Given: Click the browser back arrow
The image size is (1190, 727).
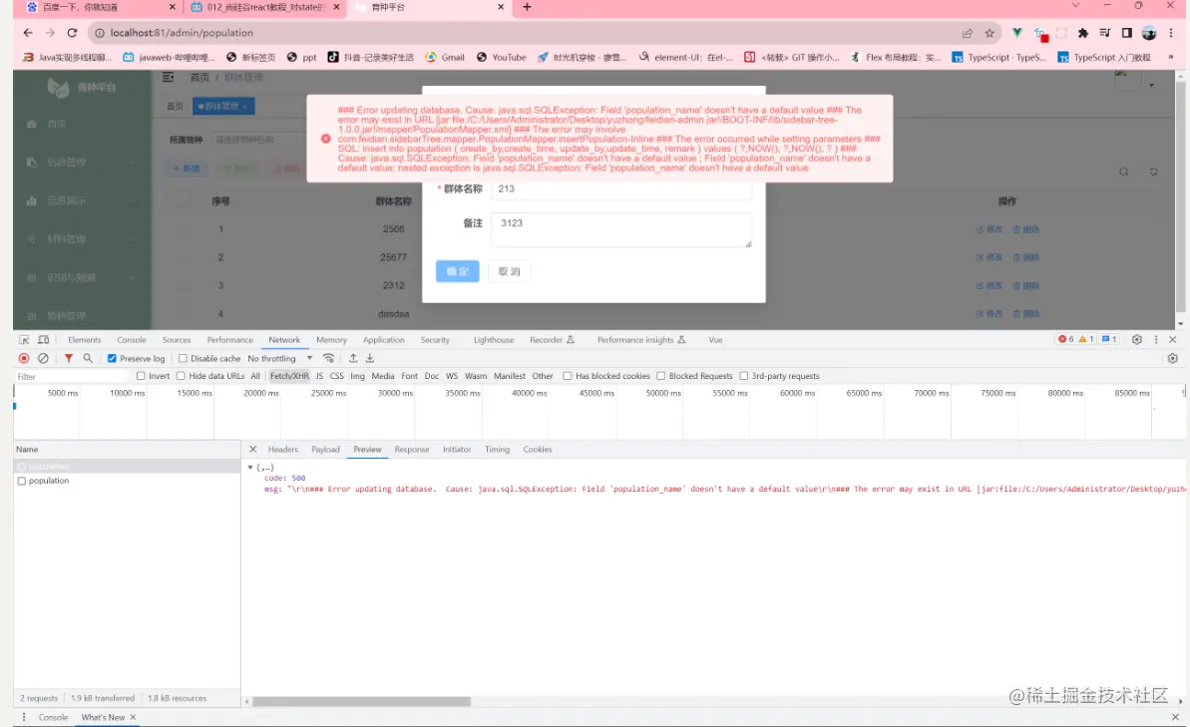Looking at the screenshot, I should tap(28, 33).
